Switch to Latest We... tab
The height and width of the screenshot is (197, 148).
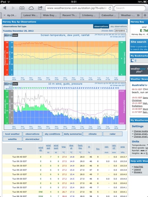(31, 15)
